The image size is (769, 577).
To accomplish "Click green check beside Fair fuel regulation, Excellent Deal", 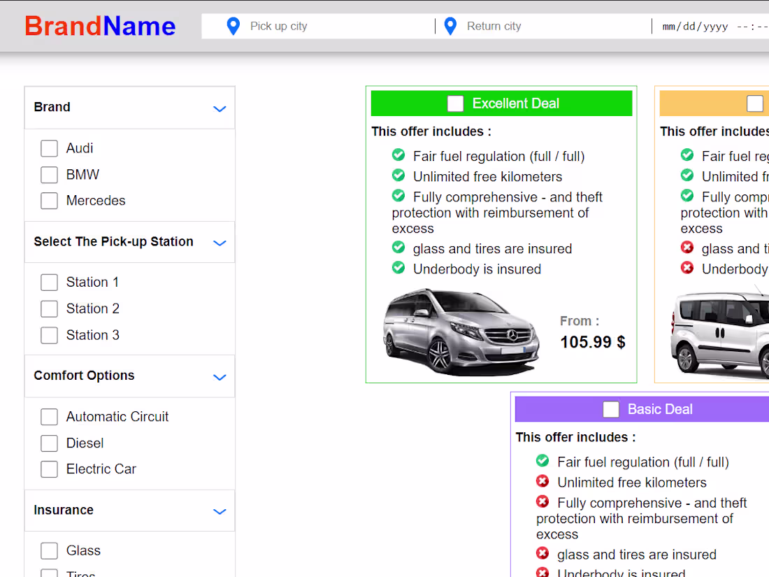I will [398, 155].
